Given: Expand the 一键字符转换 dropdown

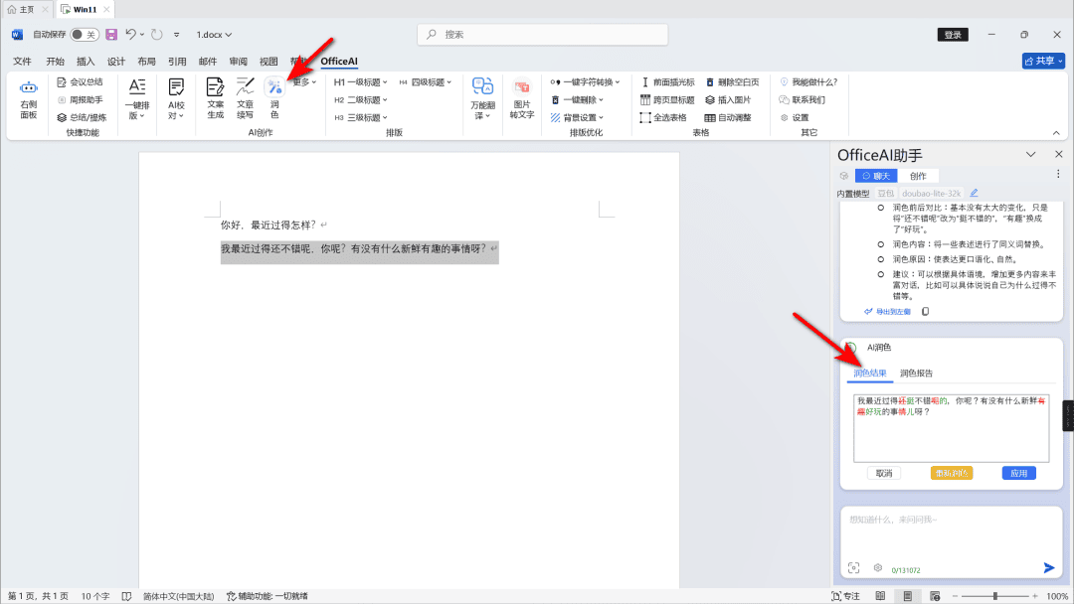Looking at the screenshot, I should point(585,82).
